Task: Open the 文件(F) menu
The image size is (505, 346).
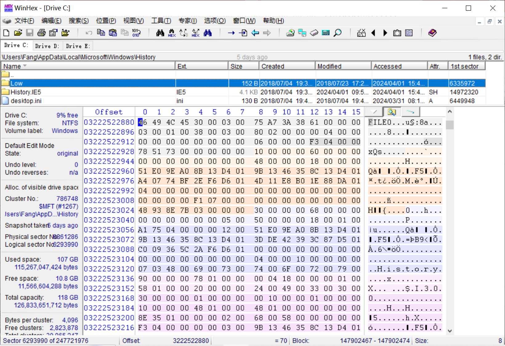Action: (24, 21)
